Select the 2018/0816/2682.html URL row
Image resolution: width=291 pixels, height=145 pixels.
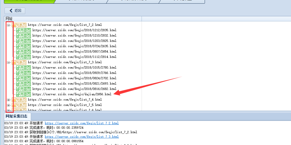pos(74,89)
